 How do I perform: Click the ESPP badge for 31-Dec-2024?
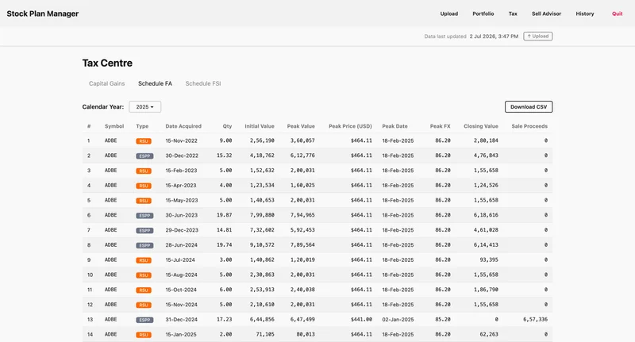tap(144, 320)
